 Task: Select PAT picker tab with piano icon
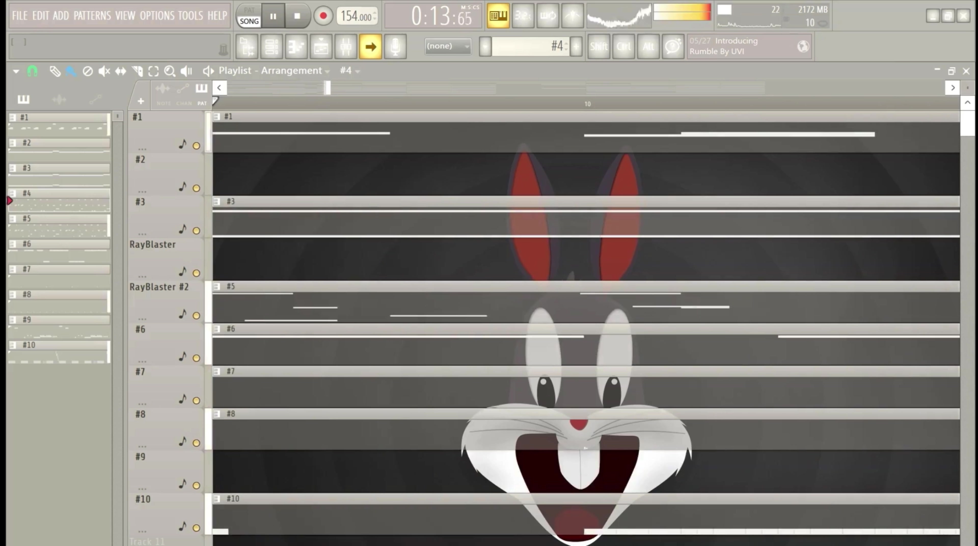coord(202,94)
